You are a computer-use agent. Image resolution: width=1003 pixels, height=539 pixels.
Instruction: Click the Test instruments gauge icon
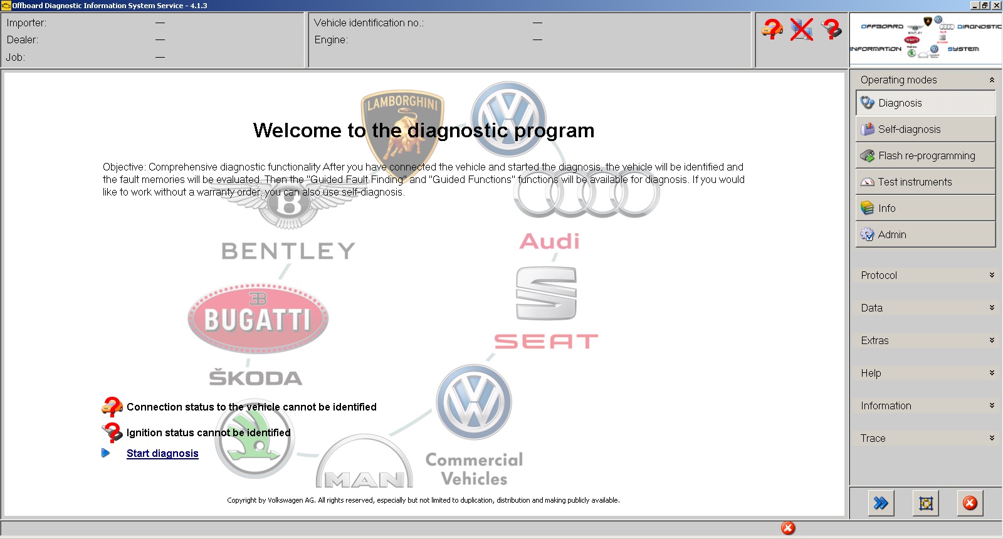(x=868, y=182)
